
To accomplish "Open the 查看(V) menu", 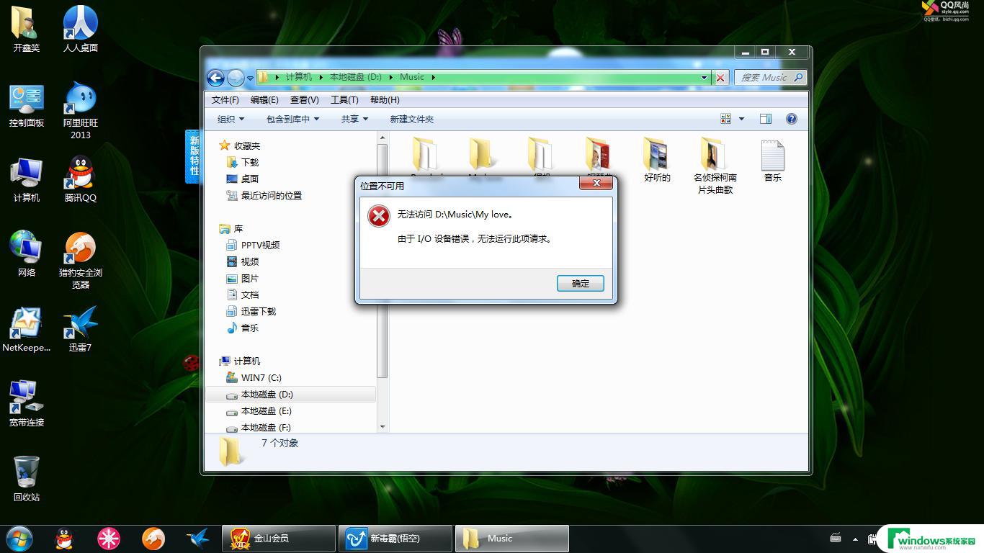I will [x=304, y=100].
